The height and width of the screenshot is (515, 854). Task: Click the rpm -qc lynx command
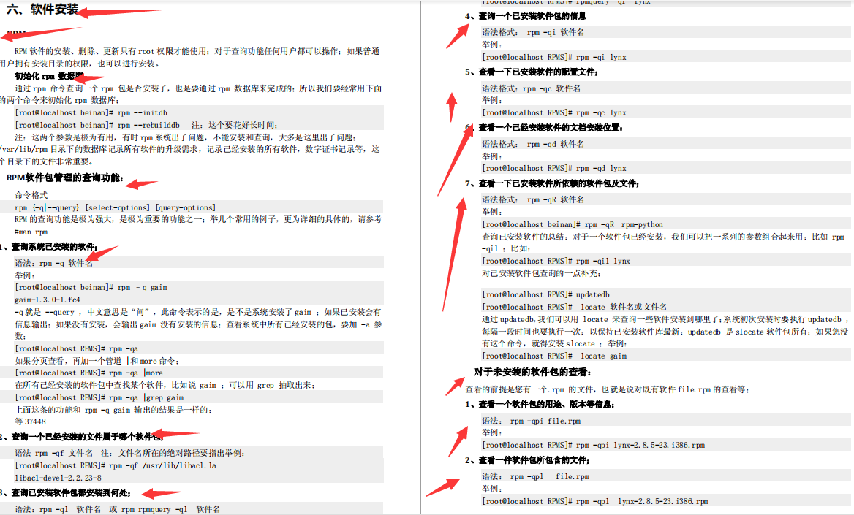point(554,112)
